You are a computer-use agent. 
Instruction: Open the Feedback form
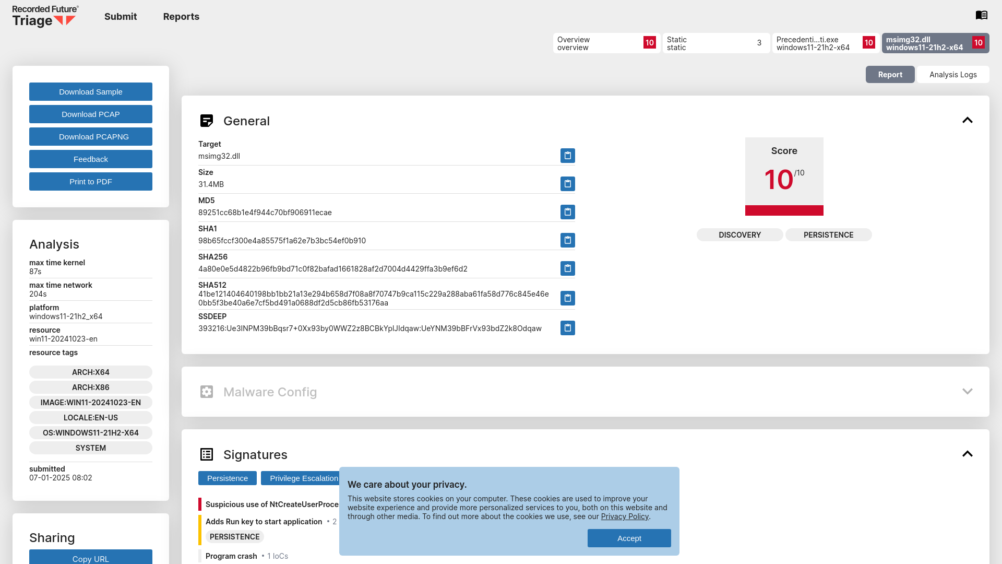coord(91,159)
